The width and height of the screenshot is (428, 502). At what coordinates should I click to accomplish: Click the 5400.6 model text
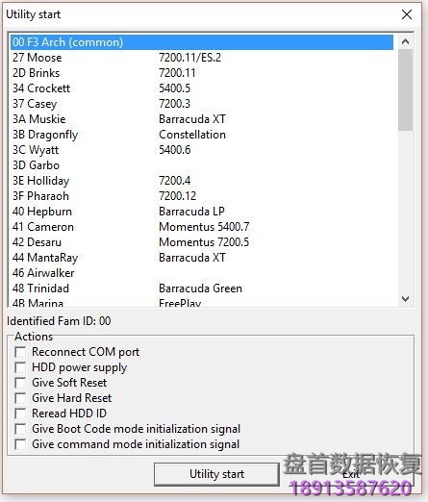point(174,150)
